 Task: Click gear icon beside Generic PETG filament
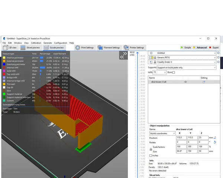coord(218,57)
